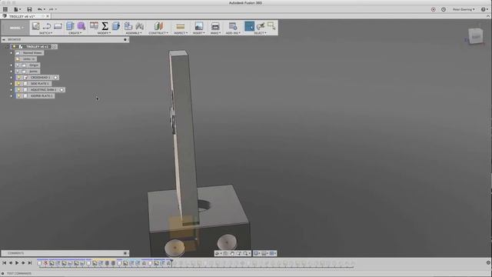Click the Measure inspect icon
Image resolution: width=492 pixels, height=277 pixels.
tap(181, 26)
